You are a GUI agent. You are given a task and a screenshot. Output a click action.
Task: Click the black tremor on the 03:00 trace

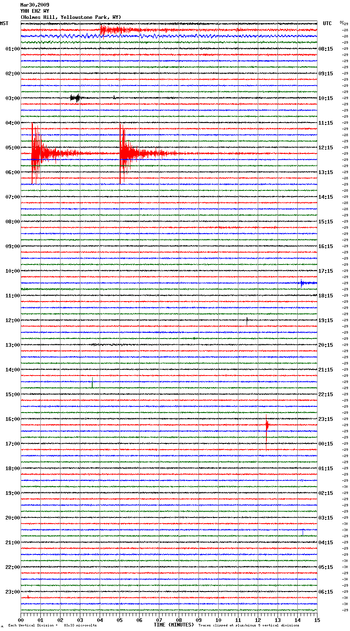click(x=76, y=98)
